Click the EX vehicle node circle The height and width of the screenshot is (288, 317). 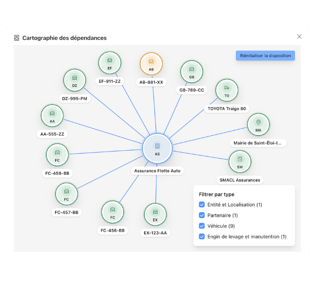pyautogui.click(x=155, y=215)
